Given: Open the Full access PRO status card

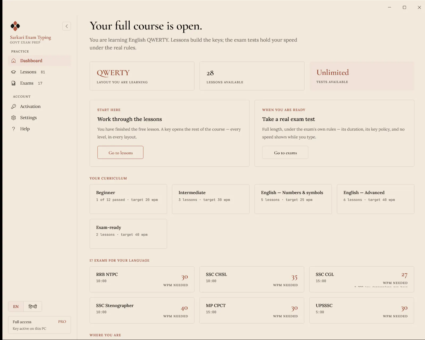Looking at the screenshot, I should 39,325.
